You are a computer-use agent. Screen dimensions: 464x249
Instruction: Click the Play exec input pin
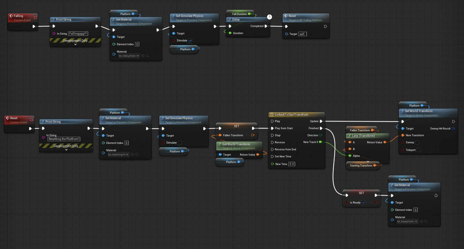[272, 121]
